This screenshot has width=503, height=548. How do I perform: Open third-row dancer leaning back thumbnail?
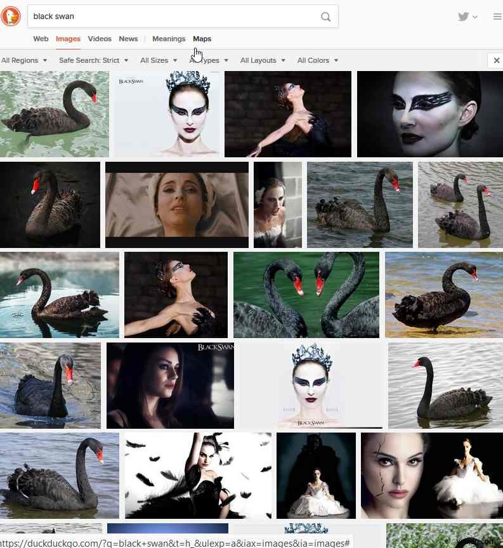click(176, 295)
